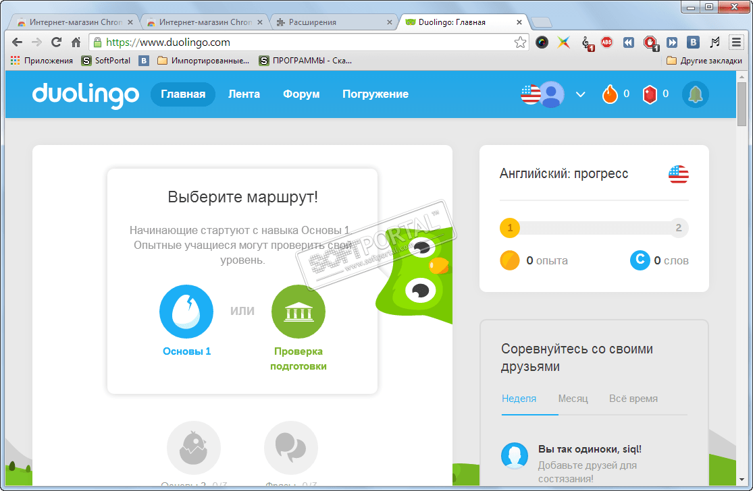Open Приложения apps bookmark
The height and width of the screenshot is (491, 753).
42,61
